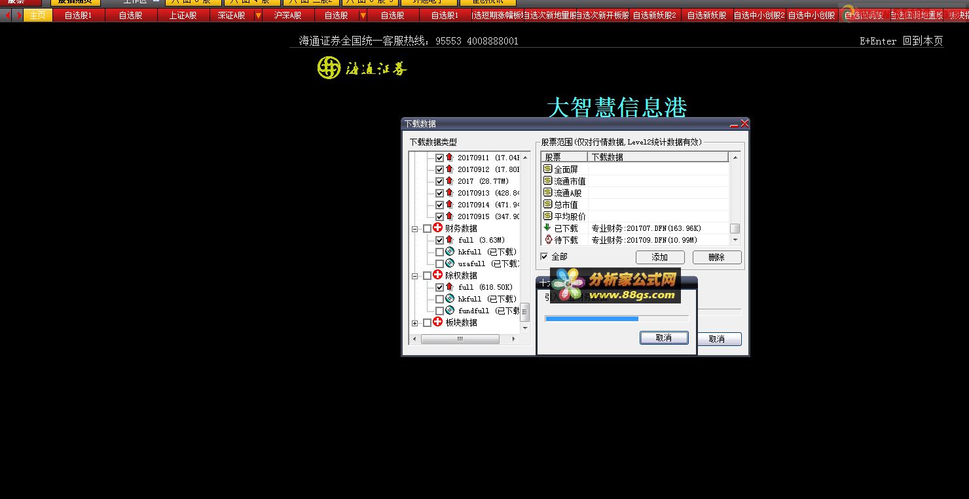969x499 pixels.
Task: Uncheck the 20170913 checkbox
Action: [439, 193]
